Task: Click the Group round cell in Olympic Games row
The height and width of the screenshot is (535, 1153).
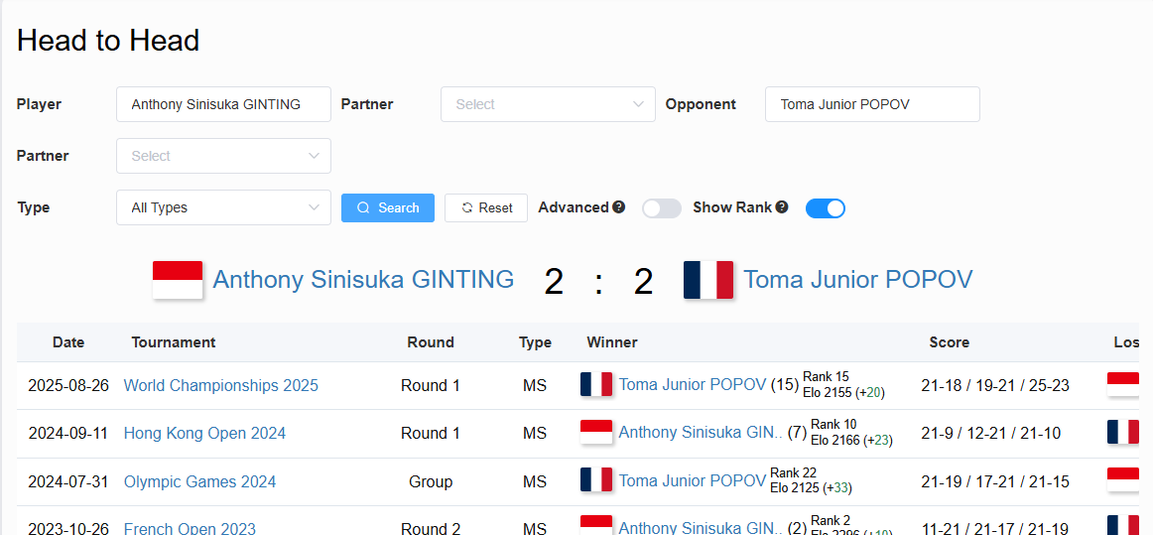Action: coord(431,482)
